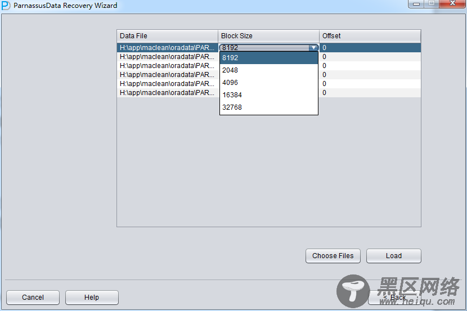467x311 pixels.
Task: Open Help for the wizard
Action: 92,298
